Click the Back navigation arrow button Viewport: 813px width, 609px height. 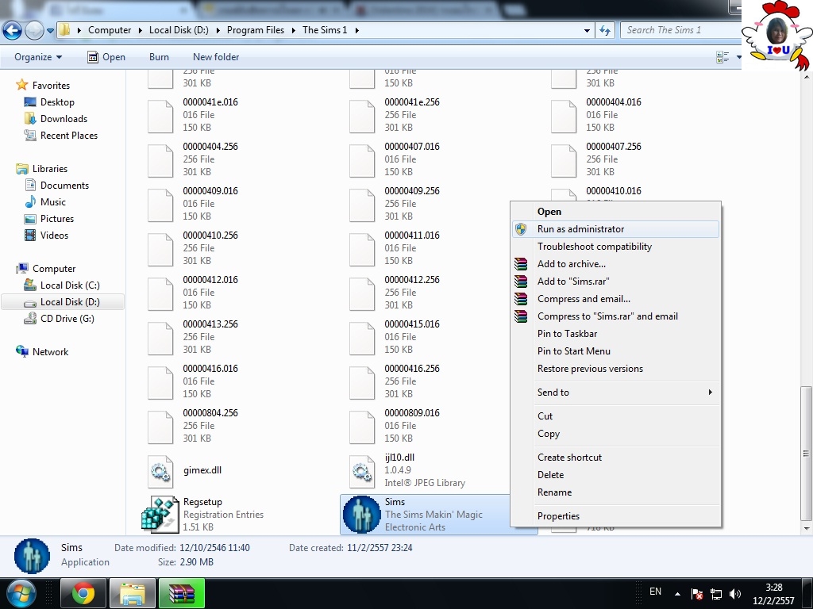point(13,31)
